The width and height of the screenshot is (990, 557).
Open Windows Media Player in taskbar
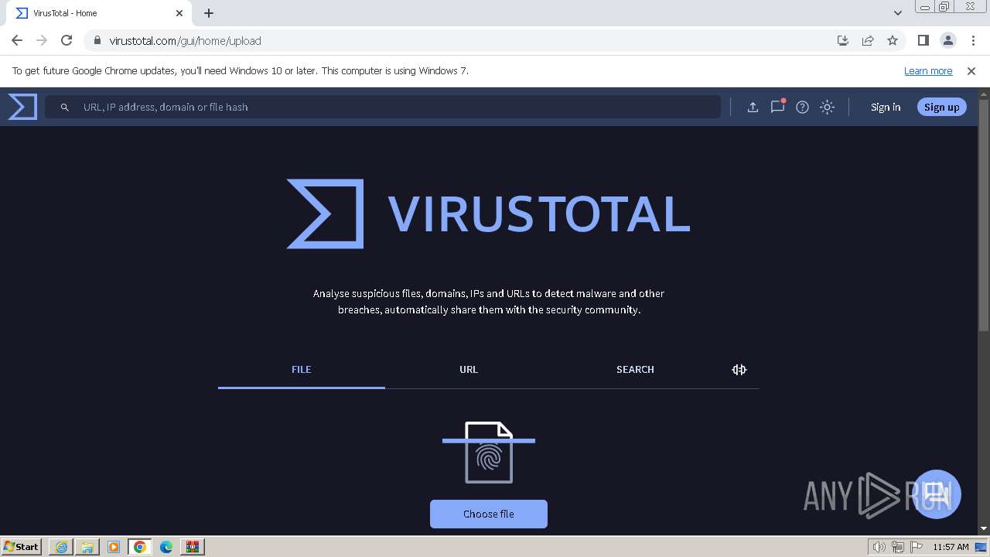[x=114, y=547]
